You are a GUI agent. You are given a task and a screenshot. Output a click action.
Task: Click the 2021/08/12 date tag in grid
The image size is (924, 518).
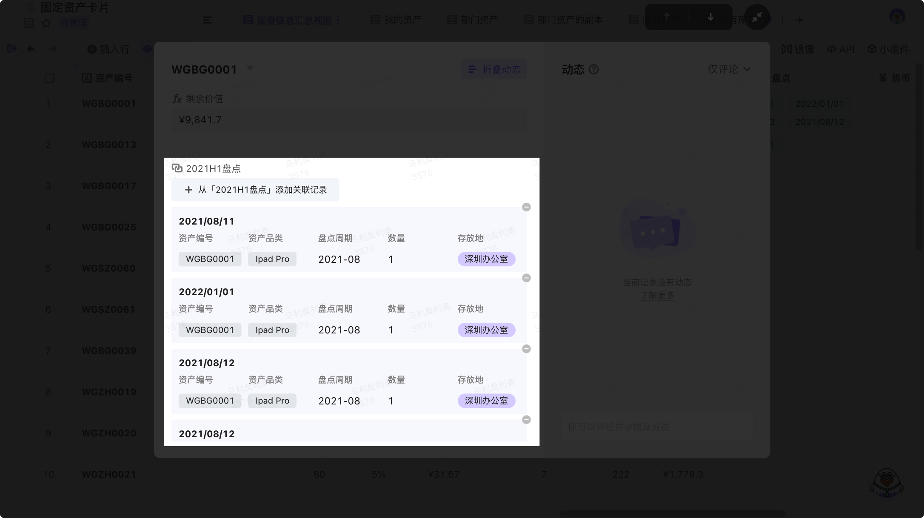click(x=819, y=122)
